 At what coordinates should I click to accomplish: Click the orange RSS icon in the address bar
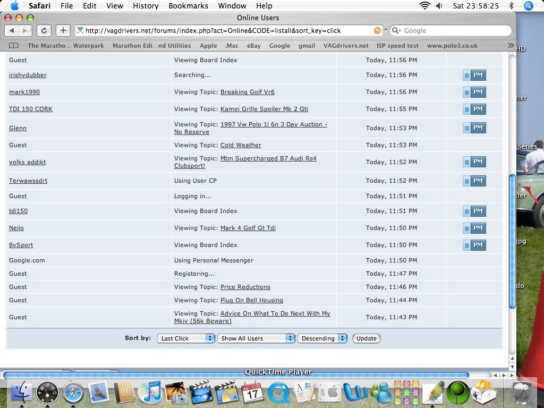click(x=377, y=31)
